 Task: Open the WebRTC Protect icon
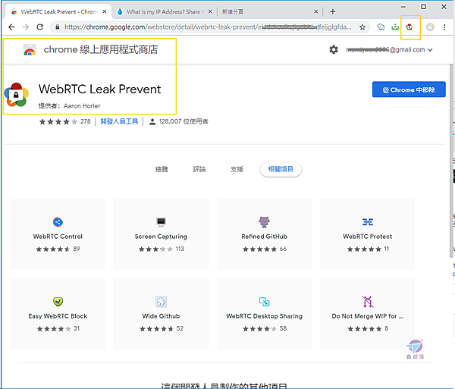[368, 222]
